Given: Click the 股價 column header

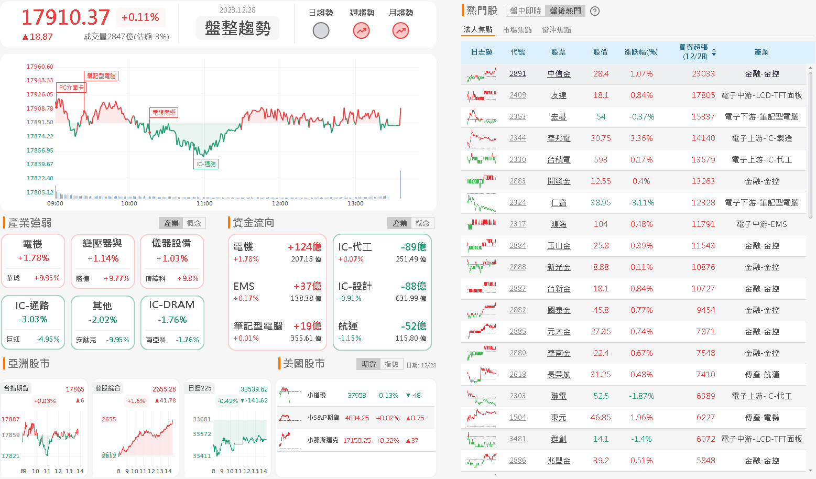Looking at the screenshot, I should point(601,52).
